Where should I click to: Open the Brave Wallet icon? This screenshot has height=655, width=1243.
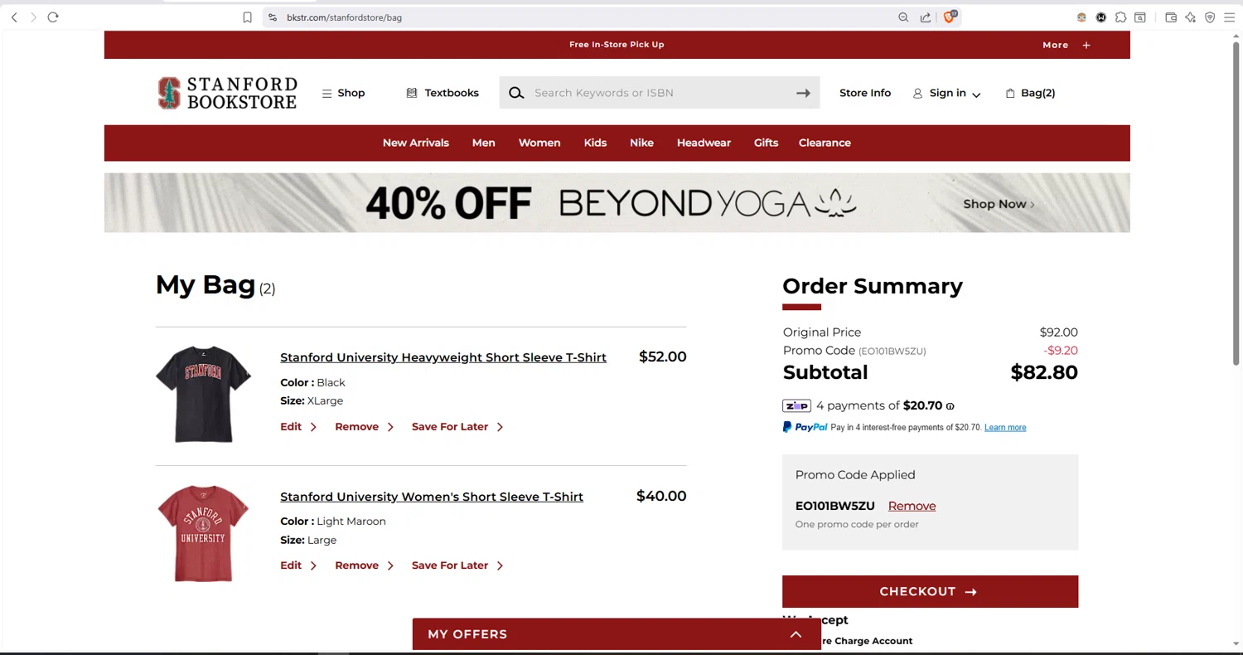point(1171,17)
